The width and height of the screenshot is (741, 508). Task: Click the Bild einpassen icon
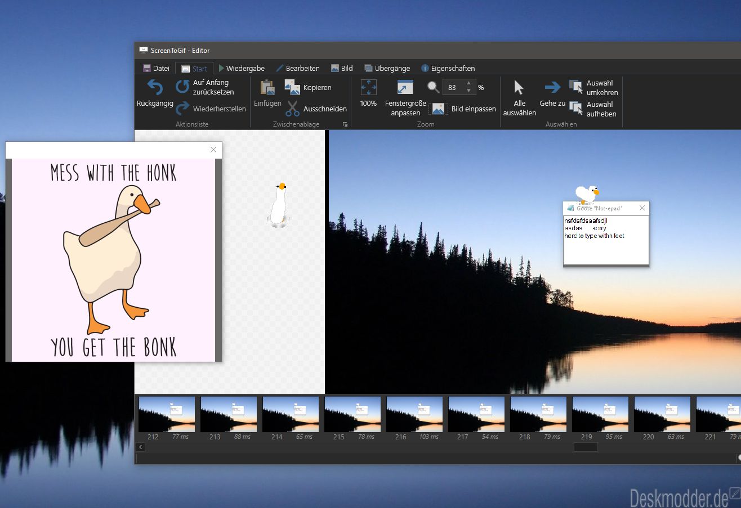pyautogui.click(x=438, y=109)
